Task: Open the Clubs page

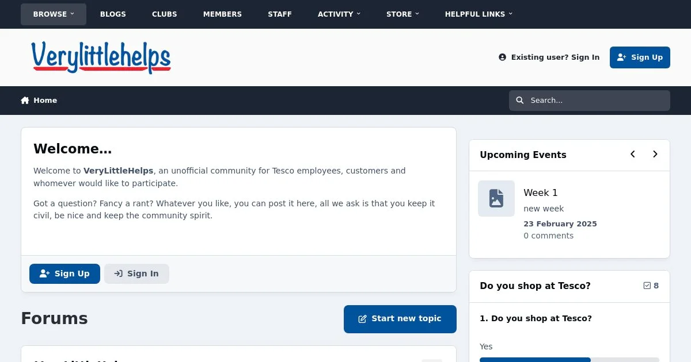Action: pos(165,14)
